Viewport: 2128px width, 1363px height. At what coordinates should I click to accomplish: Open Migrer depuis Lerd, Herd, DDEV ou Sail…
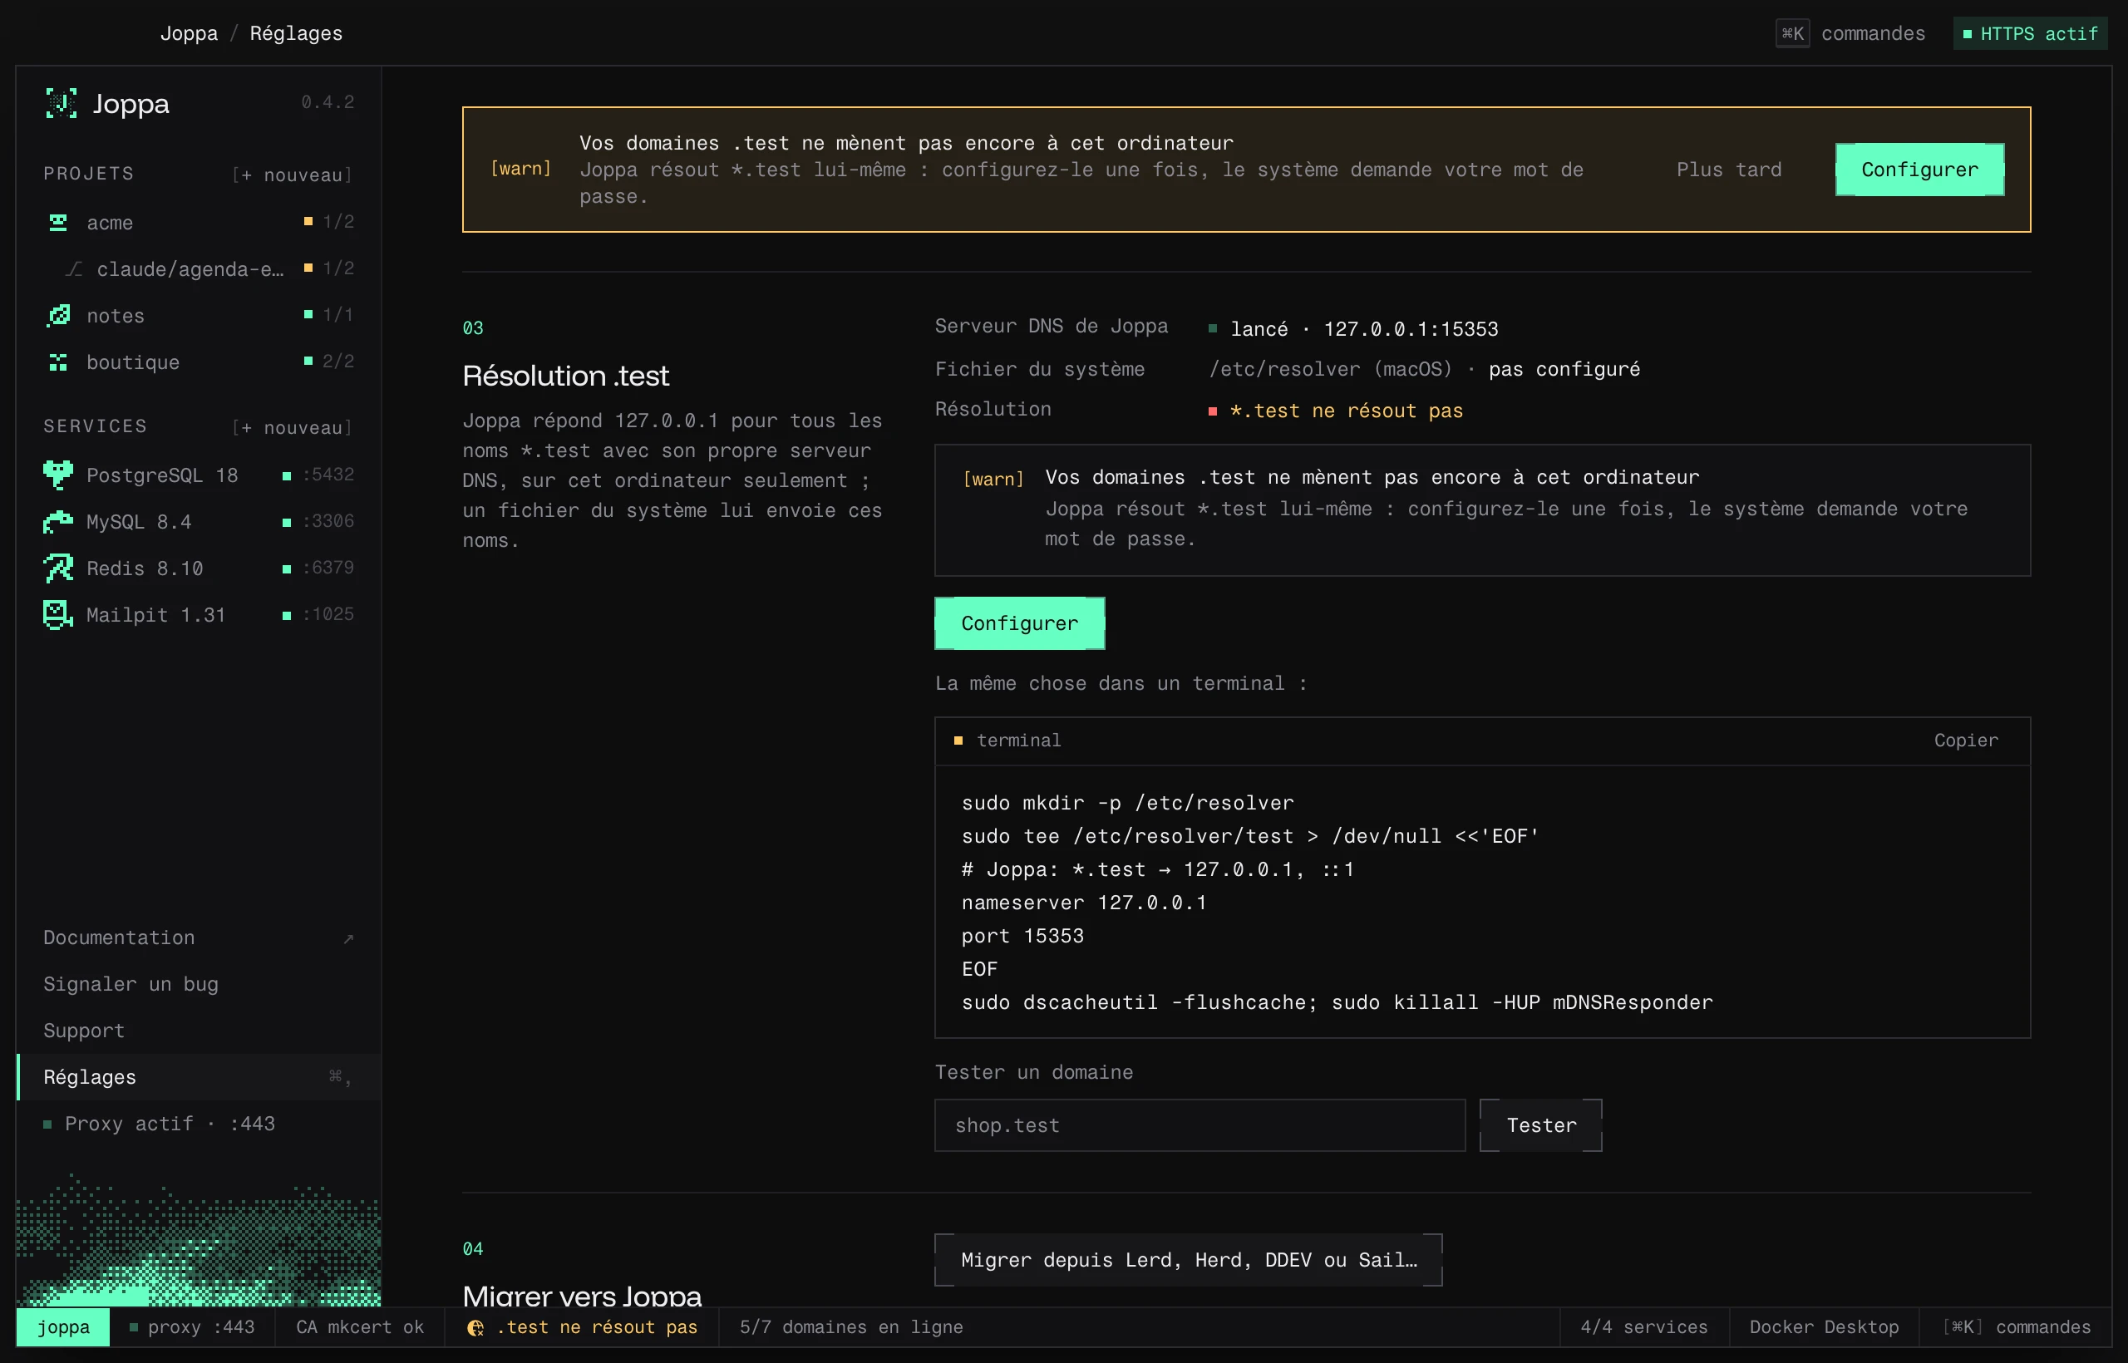point(1189,1259)
